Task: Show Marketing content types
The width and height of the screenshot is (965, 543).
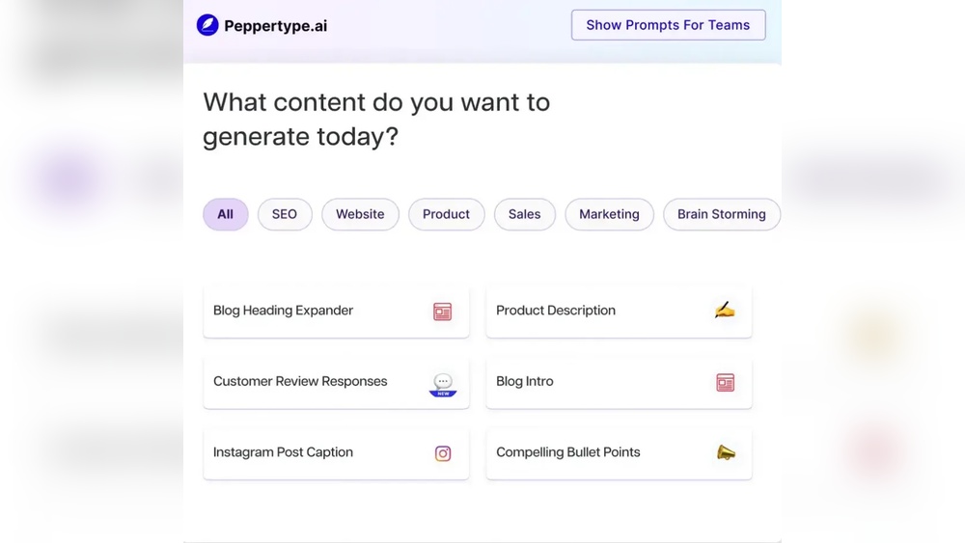Action: click(609, 214)
